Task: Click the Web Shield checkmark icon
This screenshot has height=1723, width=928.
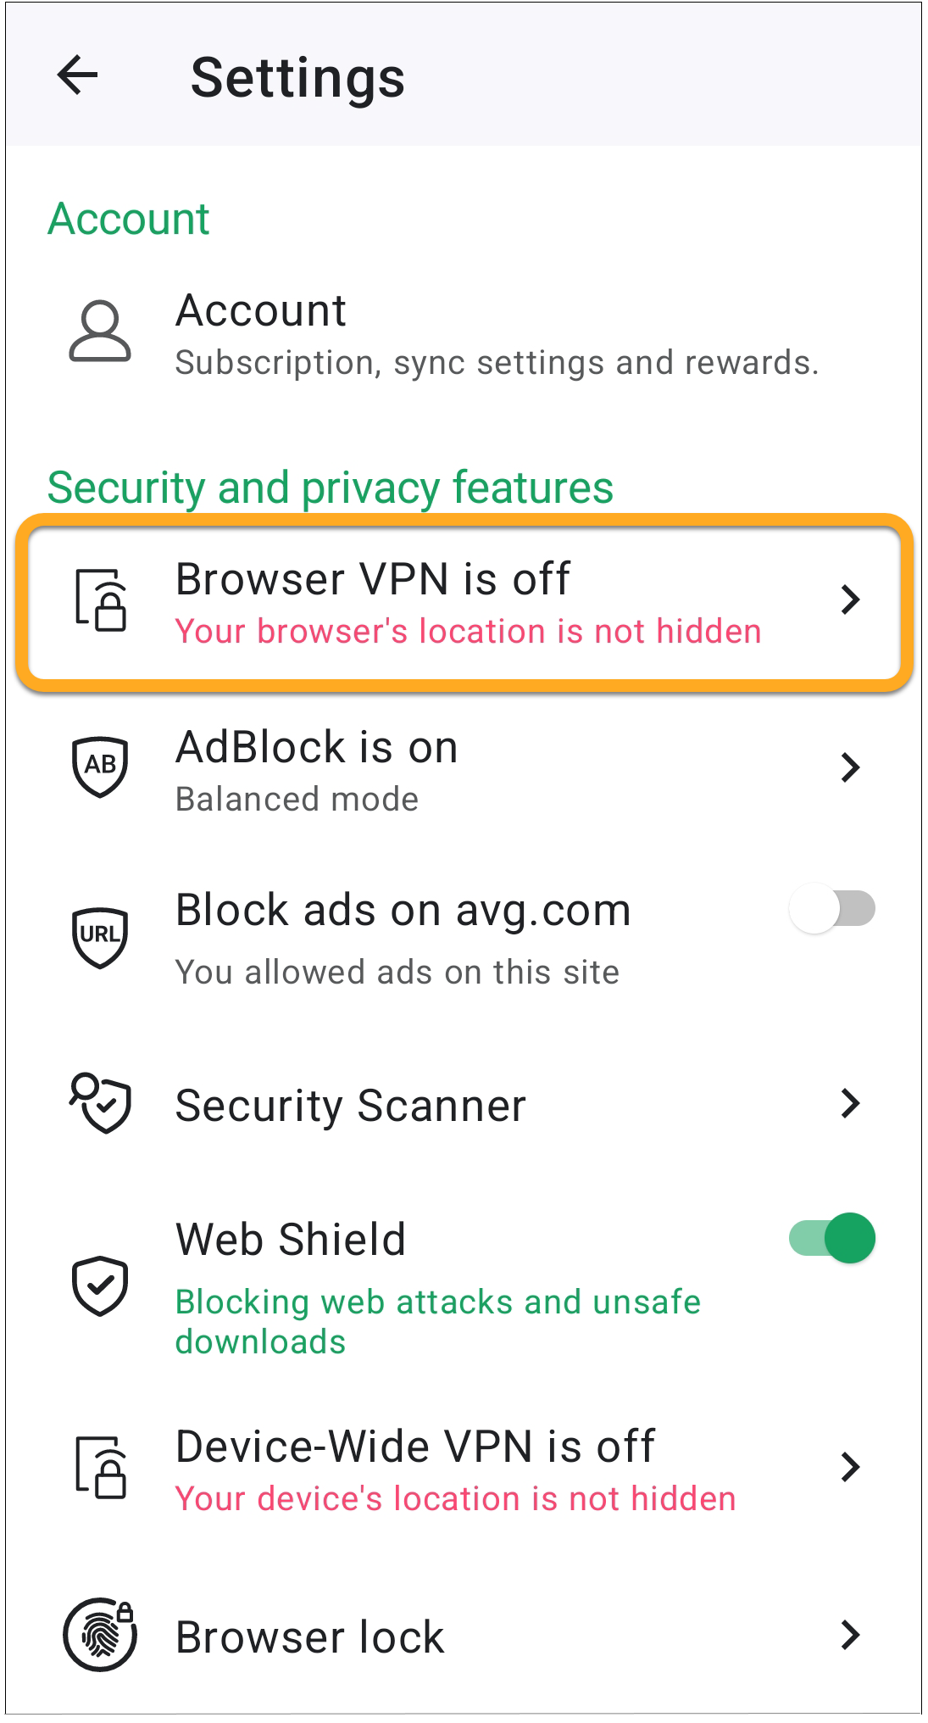Action: (100, 1285)
